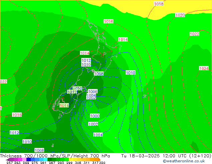Click the blue 1010 label east of New Zealand

click(130, 73)
